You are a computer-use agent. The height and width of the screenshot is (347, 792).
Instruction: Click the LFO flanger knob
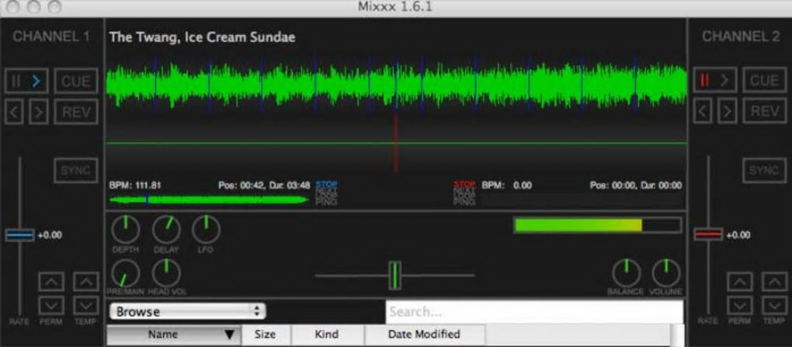pos(206,229)
